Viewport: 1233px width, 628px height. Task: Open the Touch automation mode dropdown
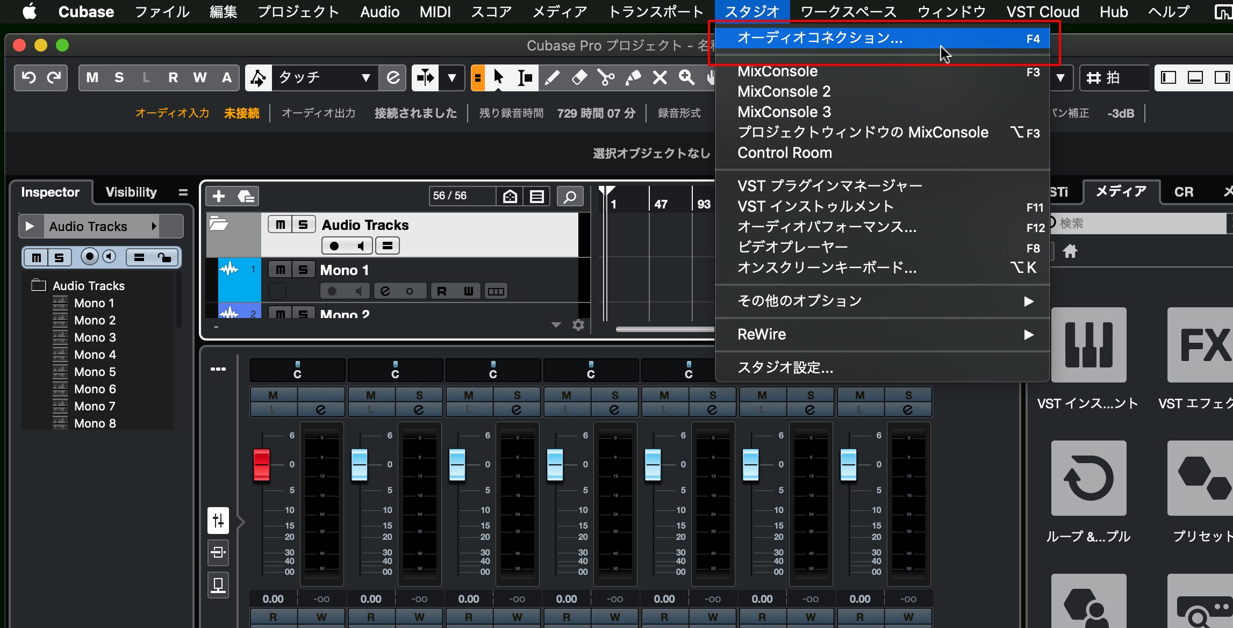[365, 78]
